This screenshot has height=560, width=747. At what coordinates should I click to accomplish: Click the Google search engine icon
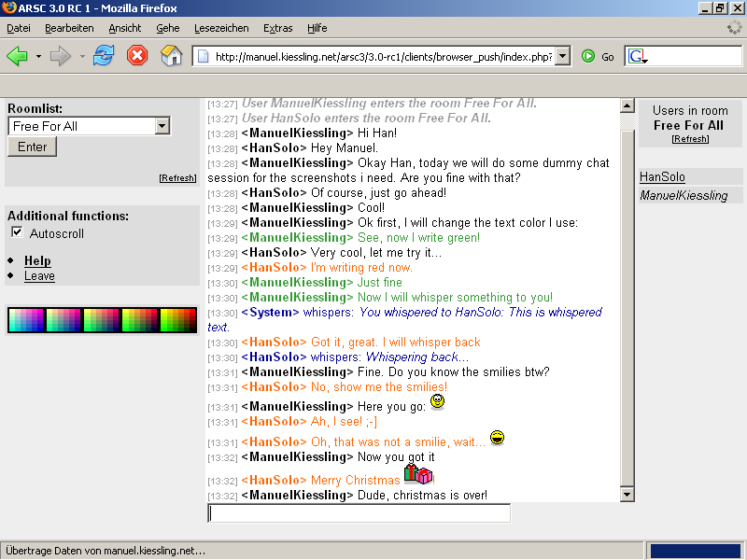pyautogui.click(x=637, y=57)
